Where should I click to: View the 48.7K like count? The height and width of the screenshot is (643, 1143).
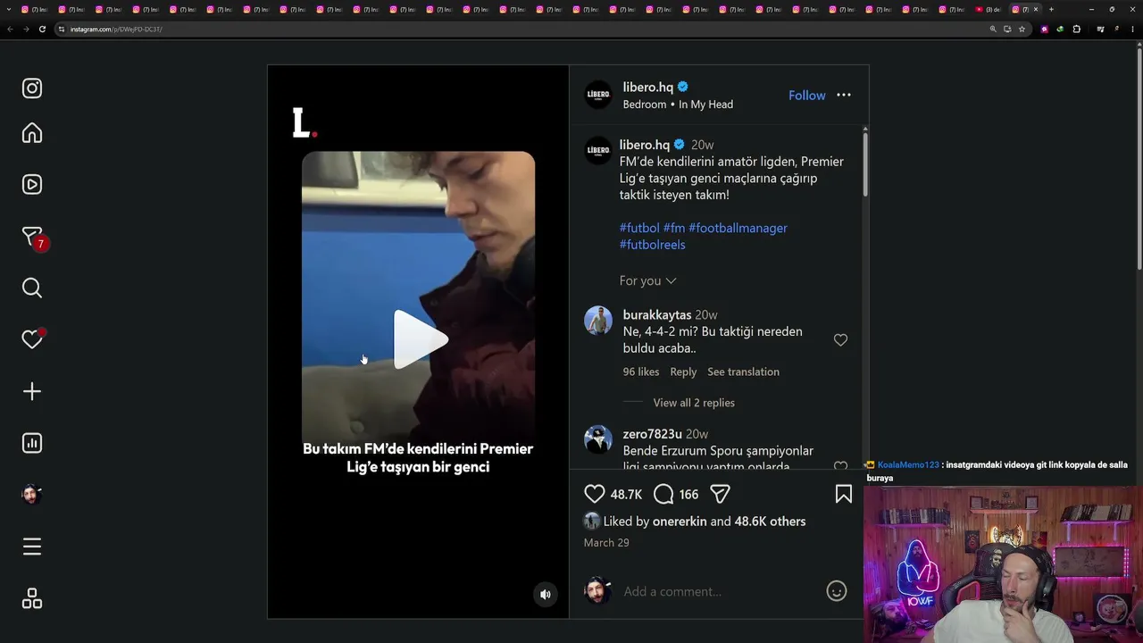tap(627, 495)
